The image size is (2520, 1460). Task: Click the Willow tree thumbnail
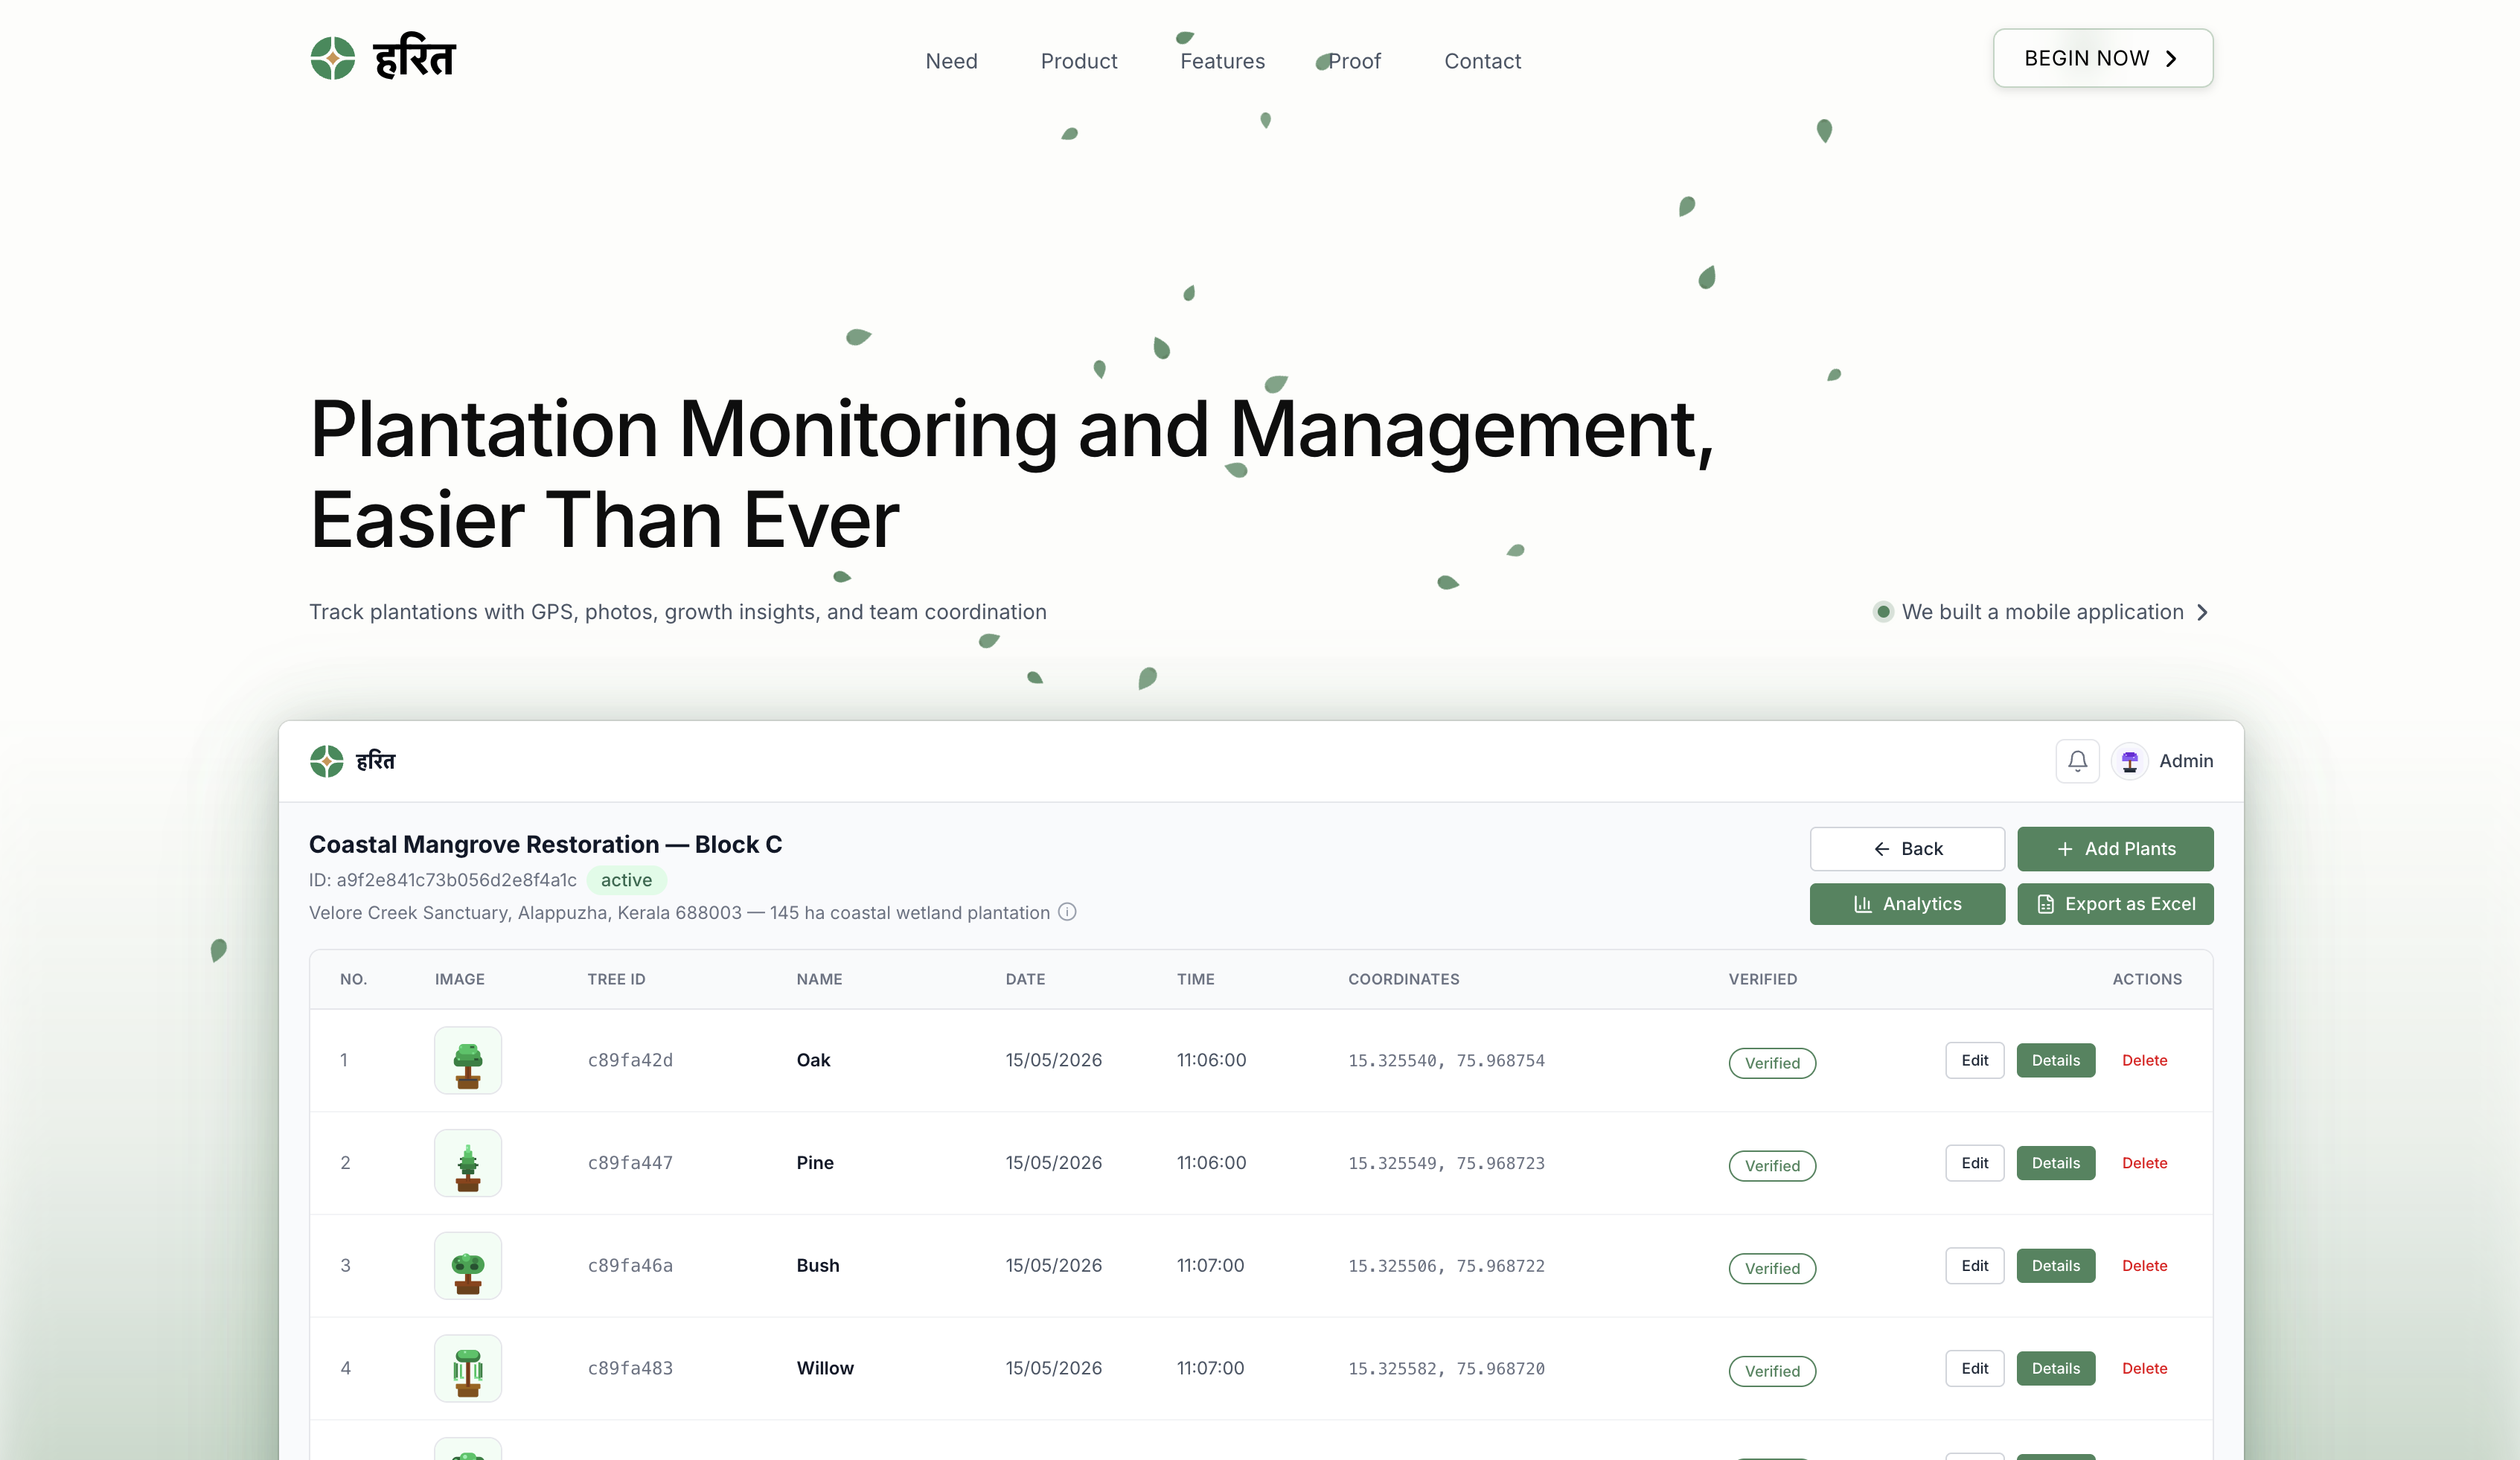(x=468, y=1368)
